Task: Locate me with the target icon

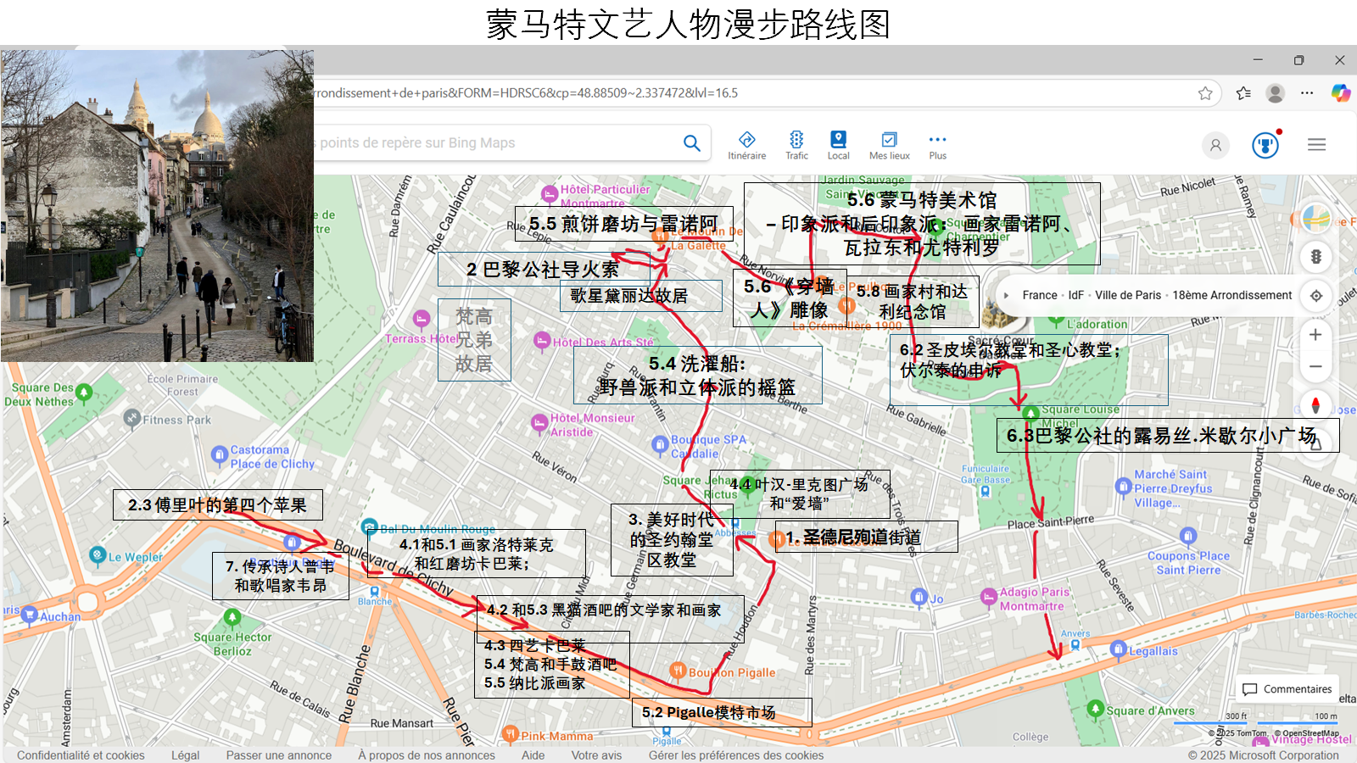Action: click(1316, 295)
